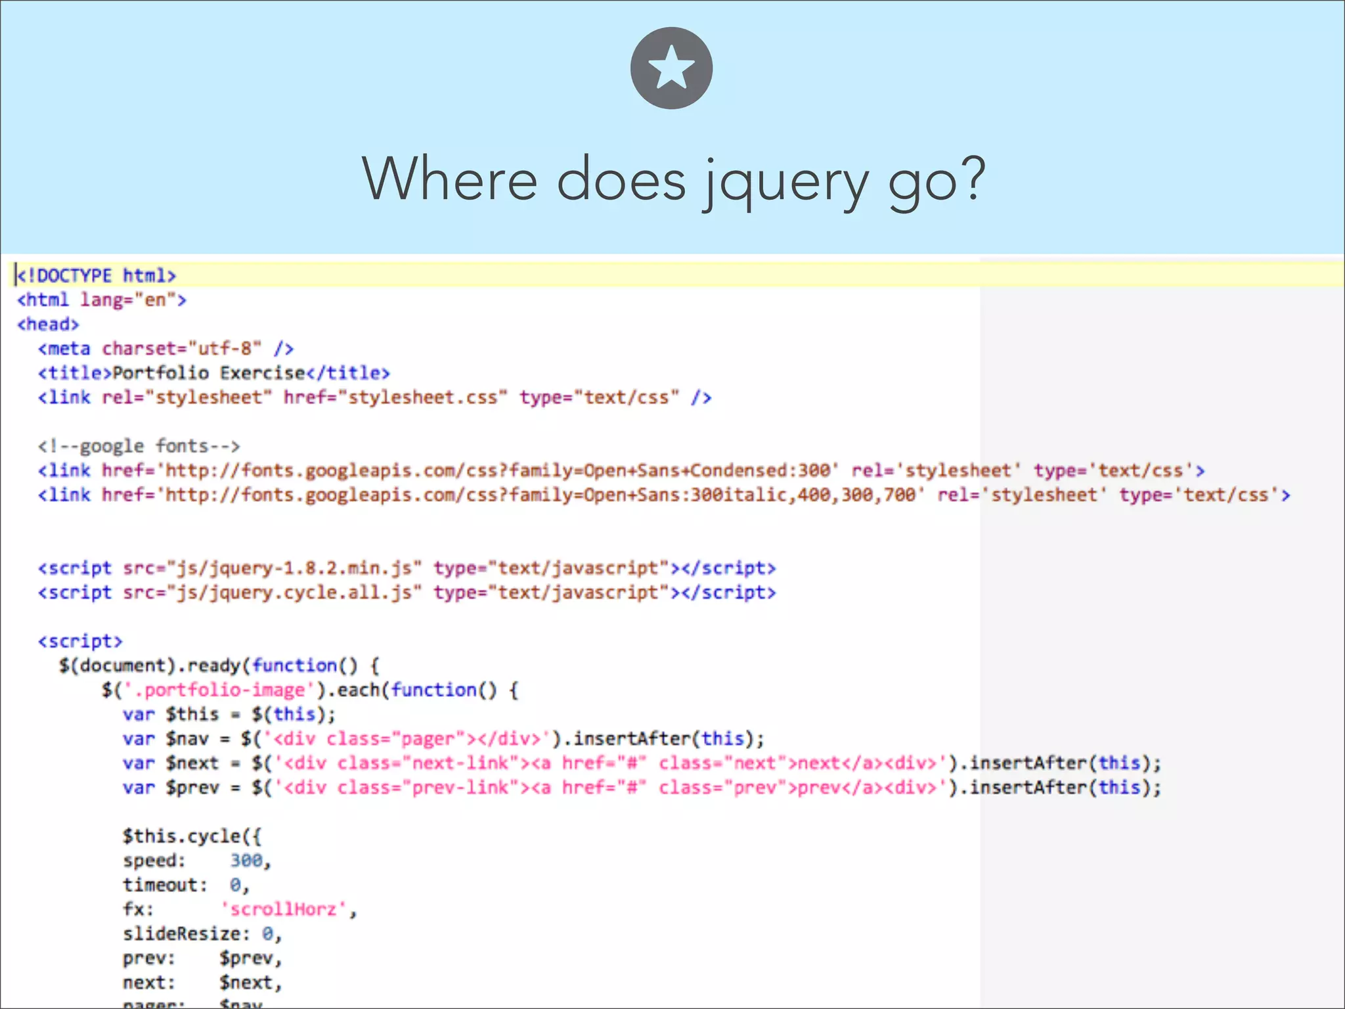This screenshot has height=1009, width=1345.
Task: Click the '<!--google fonts-->' comment
Action: point(139,446)
